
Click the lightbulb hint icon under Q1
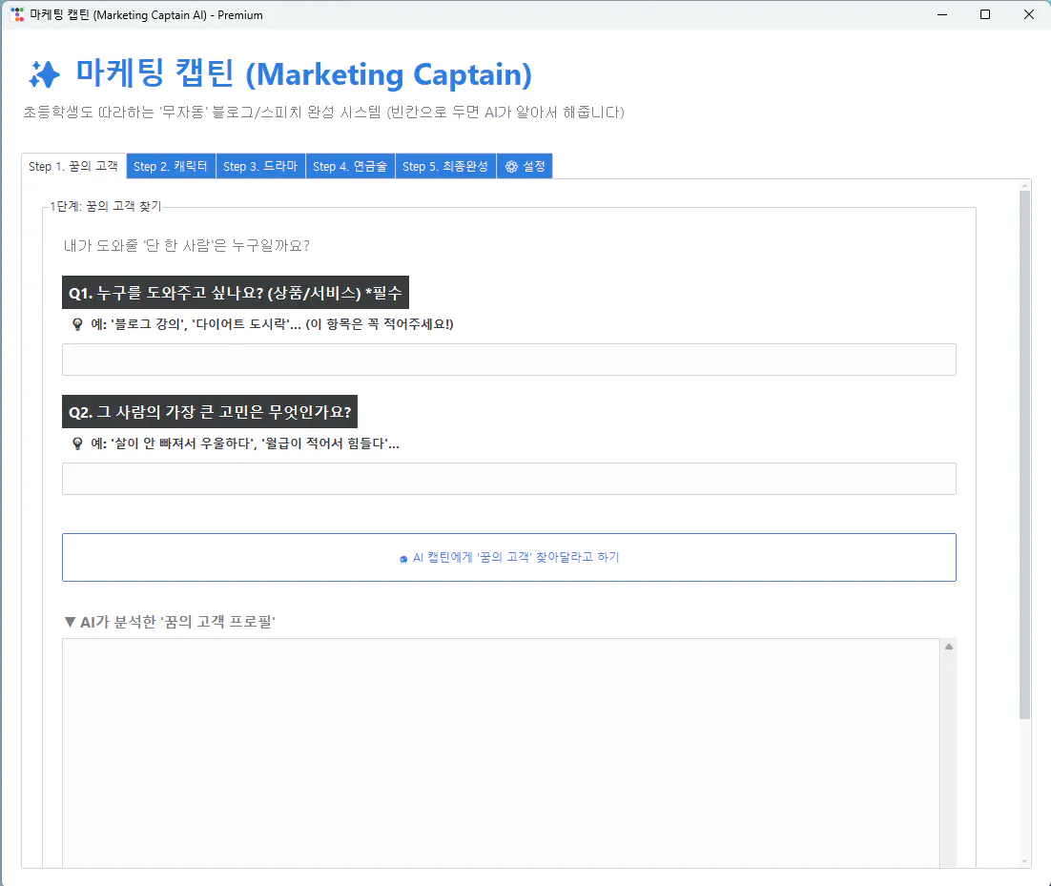coord(76,324)
